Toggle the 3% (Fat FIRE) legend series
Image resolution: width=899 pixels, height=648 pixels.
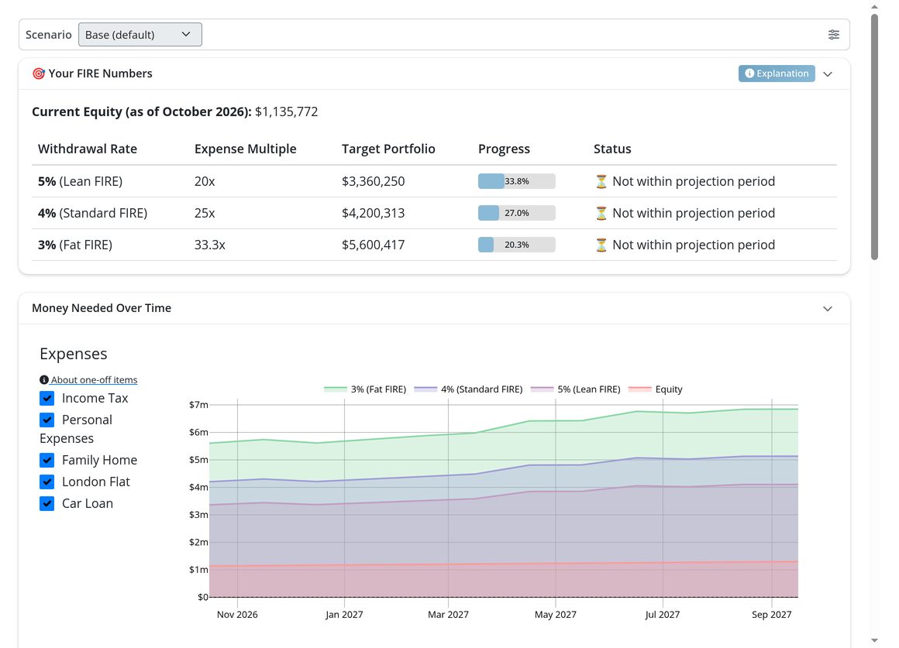click(x=365, y=389)
